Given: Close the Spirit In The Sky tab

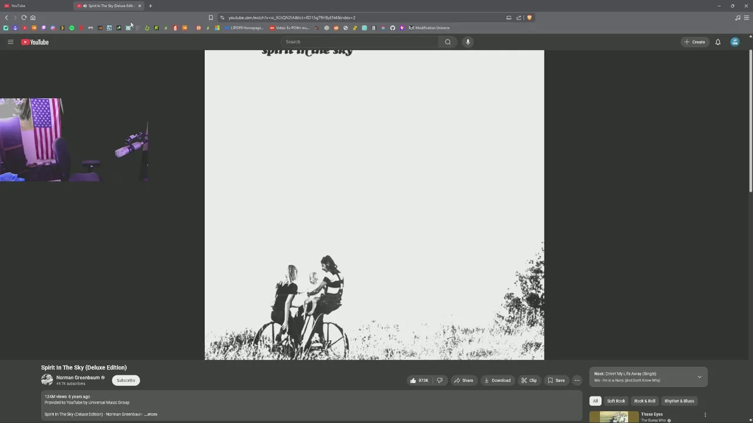Looking at the screenshot, I should pos(139,6).
